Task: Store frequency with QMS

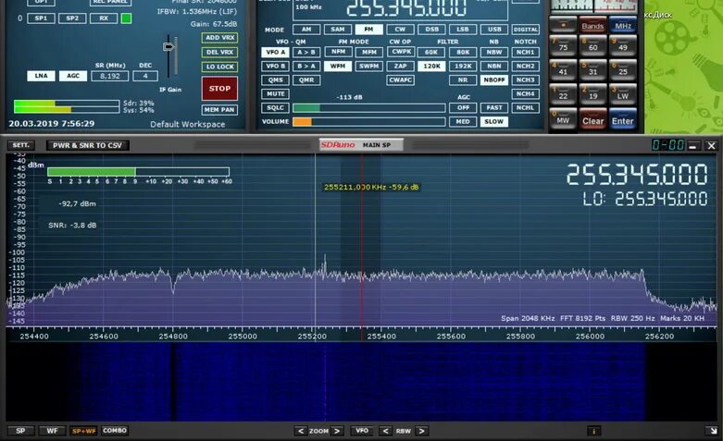Action: point(275,80)
